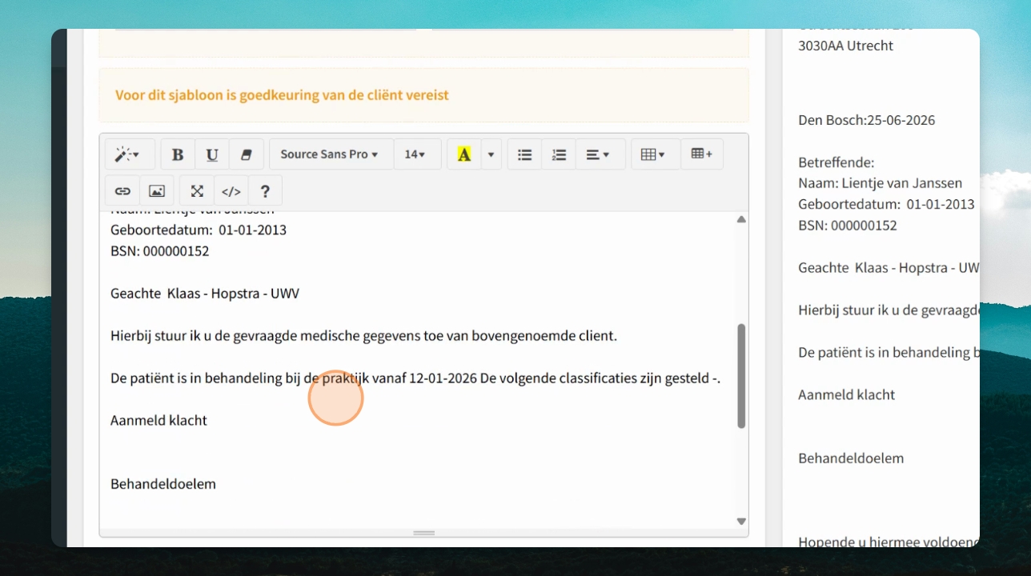Switch to code view
1031x576 pixels.
(x=231, y=191)
